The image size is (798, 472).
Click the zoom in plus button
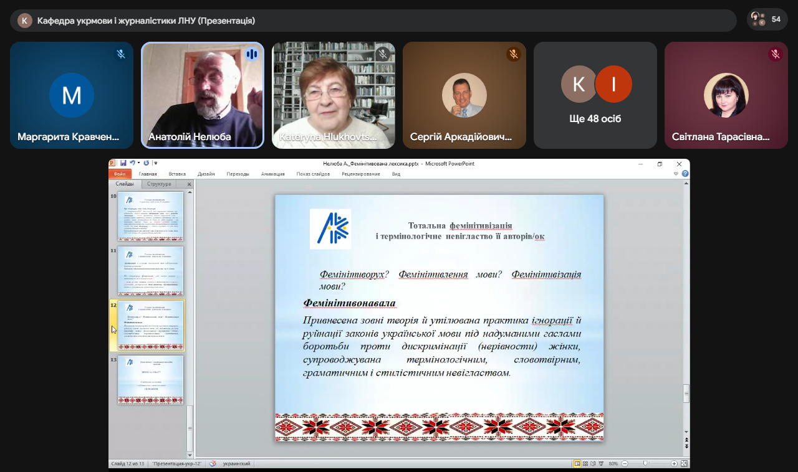(674, 463)
